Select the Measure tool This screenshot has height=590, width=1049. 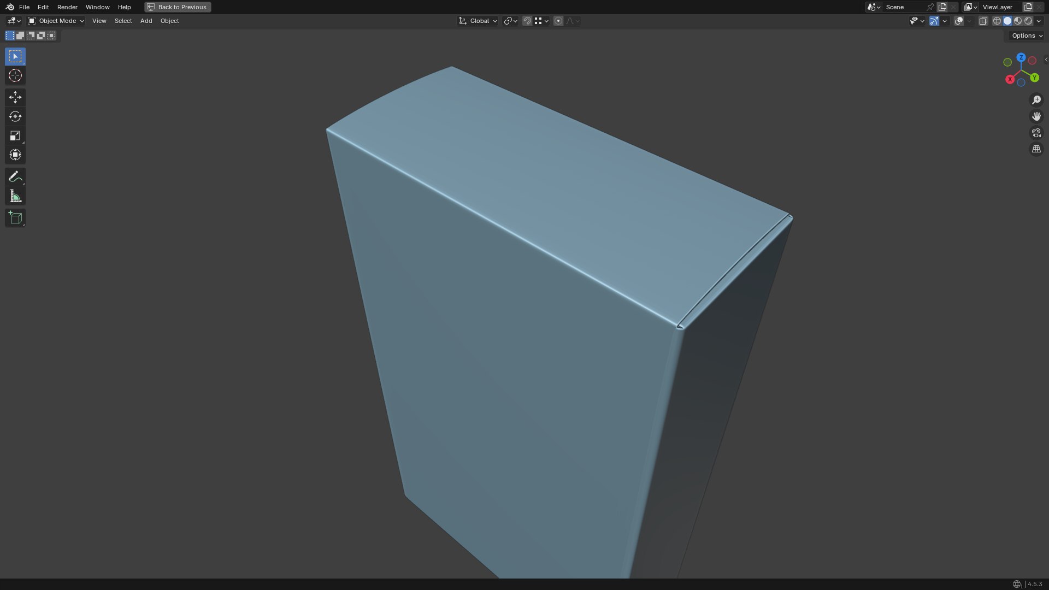tap(15, 196)
